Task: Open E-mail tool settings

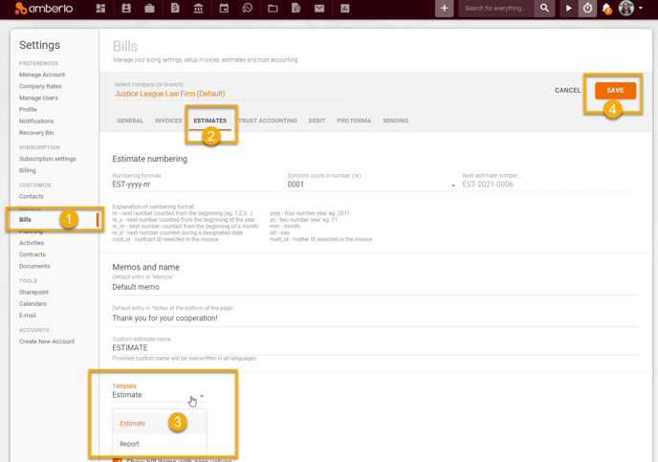Action: pos(28,316)
